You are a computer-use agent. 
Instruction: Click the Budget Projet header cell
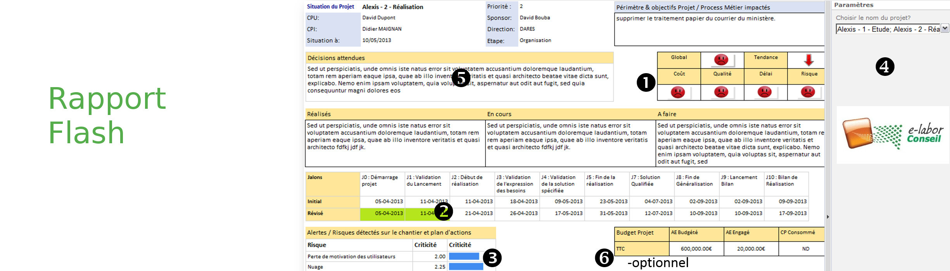coord(642,234)
